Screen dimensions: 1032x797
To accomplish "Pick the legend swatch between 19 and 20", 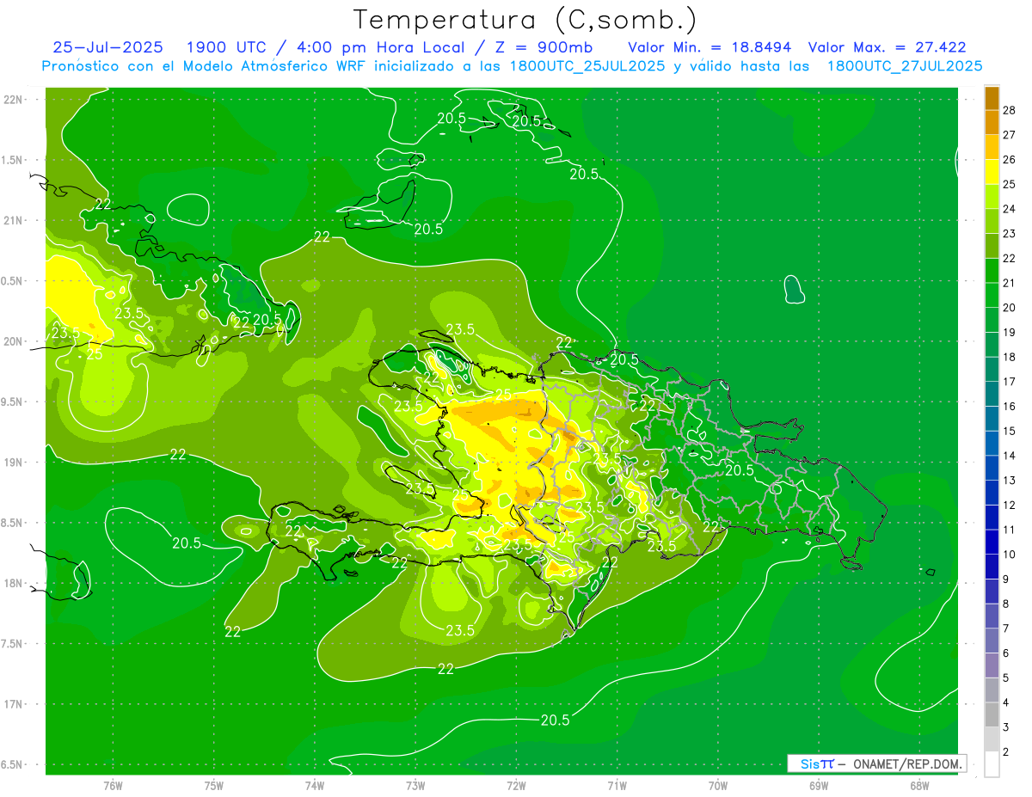I will (992, 320).
